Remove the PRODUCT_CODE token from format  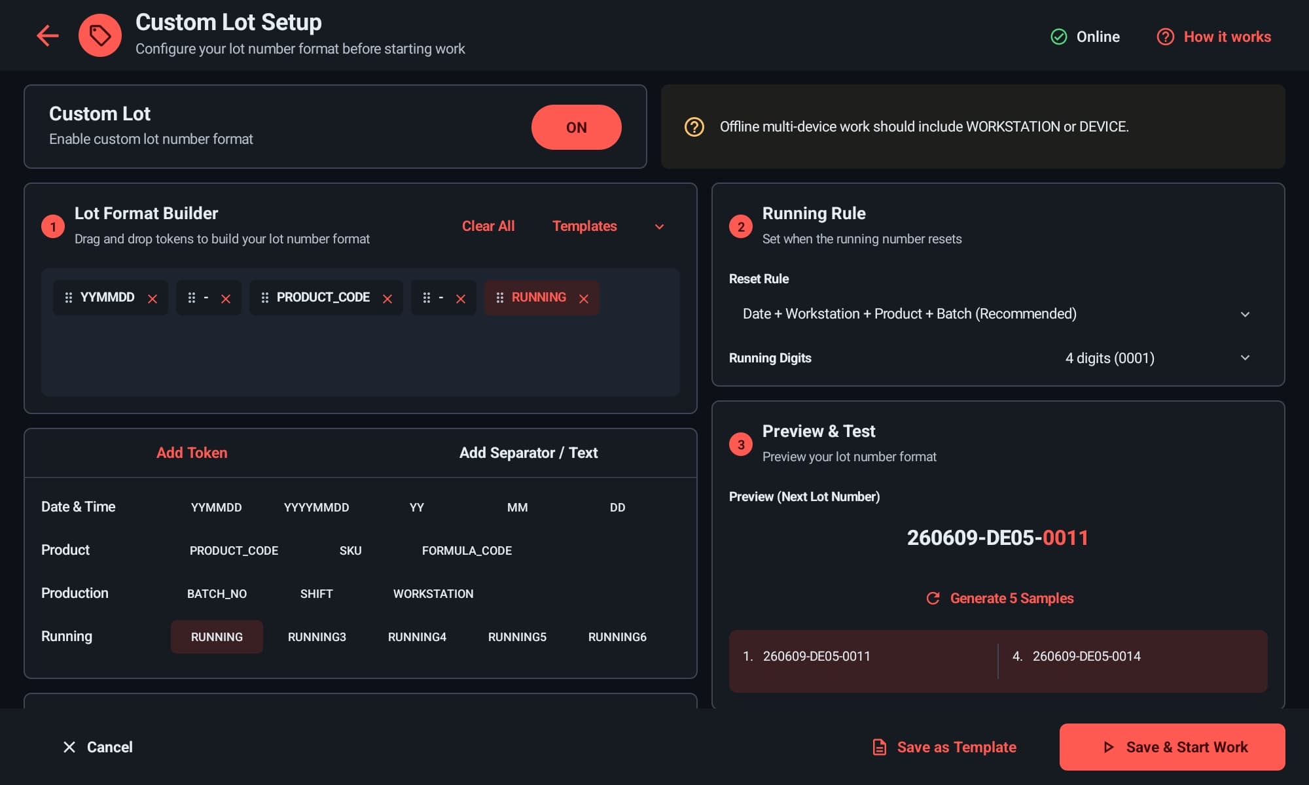click(387, 299)
